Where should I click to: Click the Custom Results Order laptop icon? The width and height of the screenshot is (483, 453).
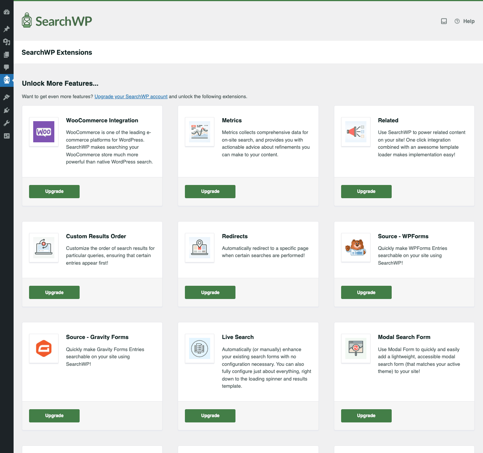click(x=44, y=248)
